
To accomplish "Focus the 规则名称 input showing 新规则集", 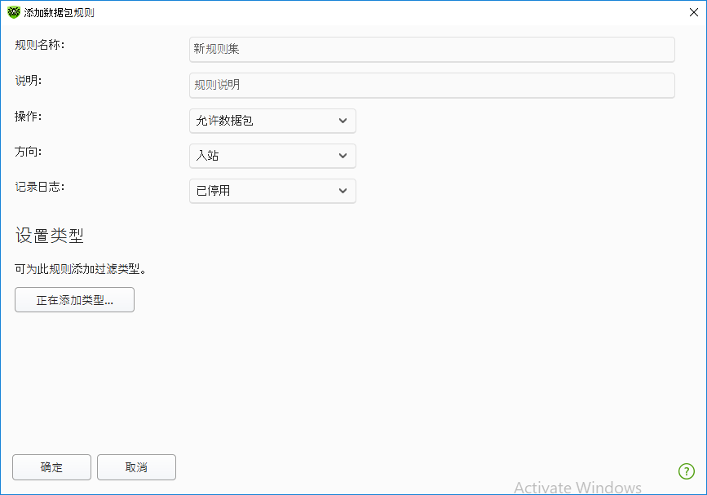I will (431, 50).
